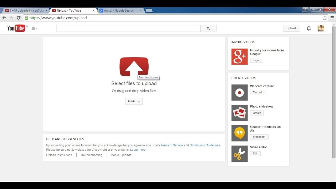Image resolution: width=336 pixels, height=189 pixels.
Task: Reload the page with refresh icon
Action: click(x=18, y=18)
